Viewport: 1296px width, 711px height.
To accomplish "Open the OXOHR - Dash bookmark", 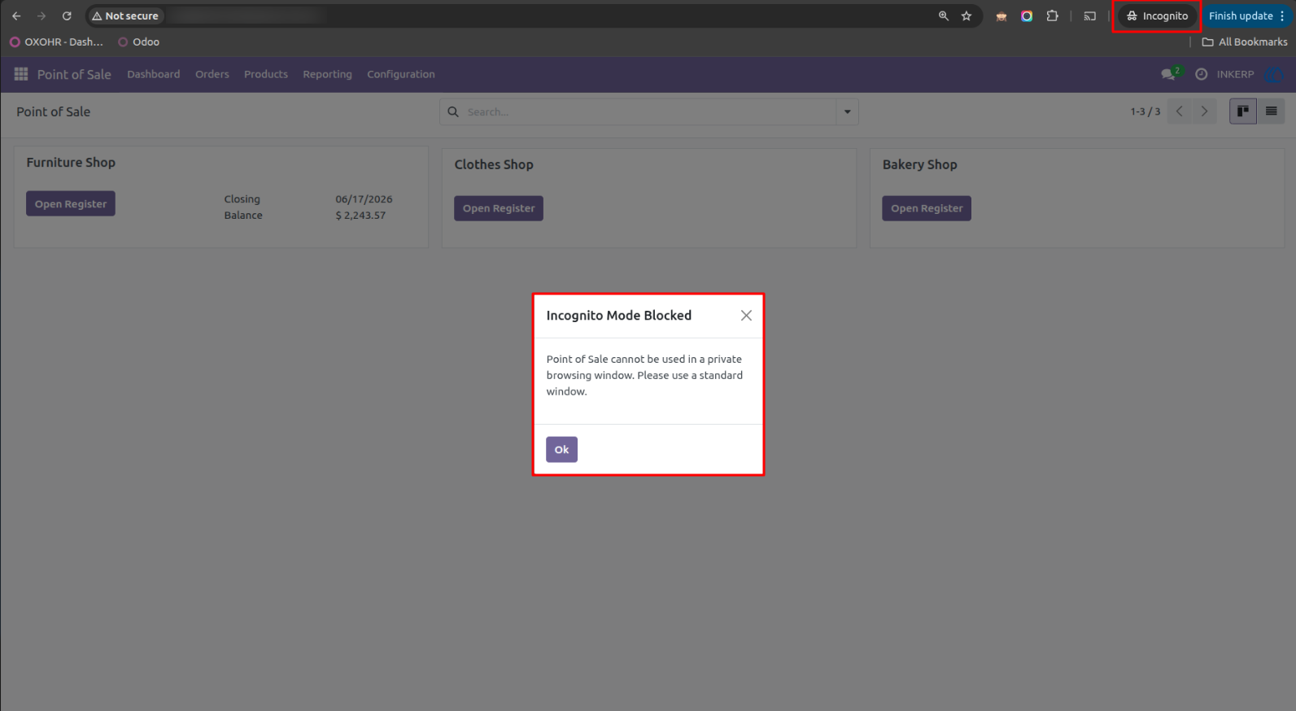I will coord(57,41).
